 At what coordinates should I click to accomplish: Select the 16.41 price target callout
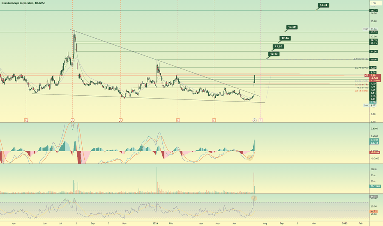click(x=323, y=5)
